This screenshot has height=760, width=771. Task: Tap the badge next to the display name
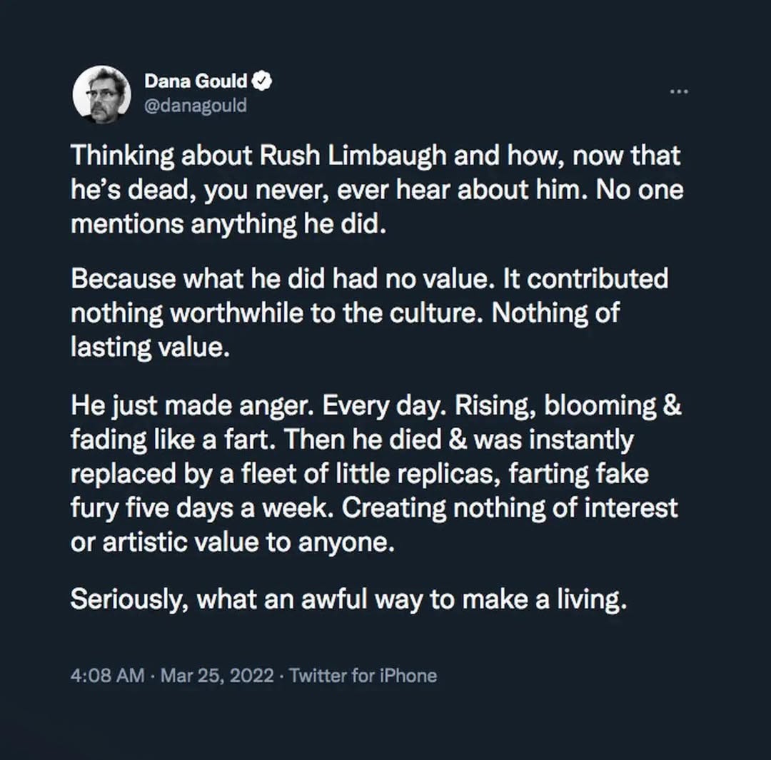point(262,81)
